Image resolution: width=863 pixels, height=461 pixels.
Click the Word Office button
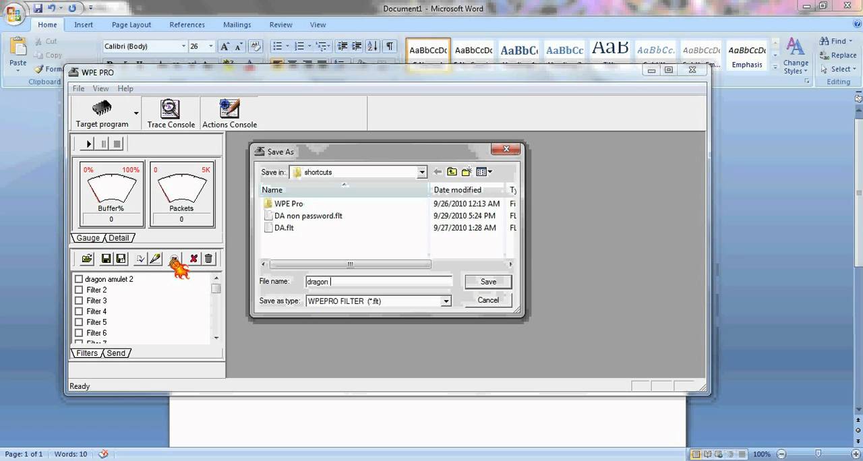pos(14,14)
